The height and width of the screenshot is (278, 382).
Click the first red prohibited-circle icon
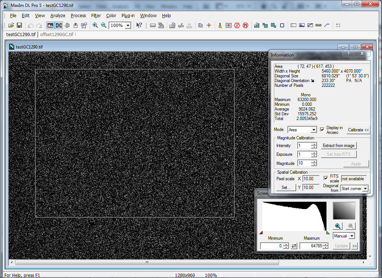237,25
